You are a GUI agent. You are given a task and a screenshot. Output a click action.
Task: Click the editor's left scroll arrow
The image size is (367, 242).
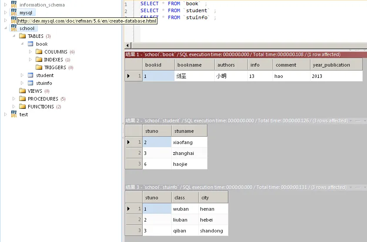point(128,46)
